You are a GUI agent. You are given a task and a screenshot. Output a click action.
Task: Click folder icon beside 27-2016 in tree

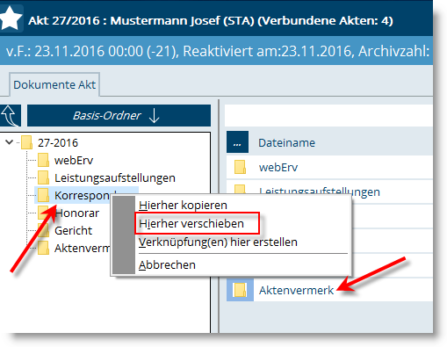coord(27,142)
